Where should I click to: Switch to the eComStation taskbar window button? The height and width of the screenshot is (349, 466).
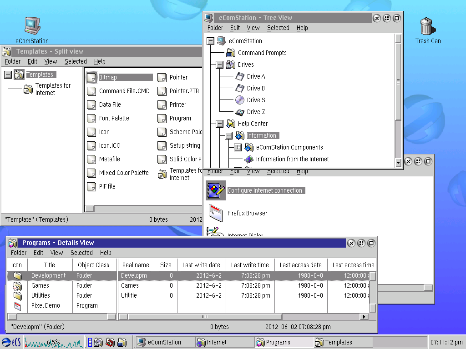[166, 342]
